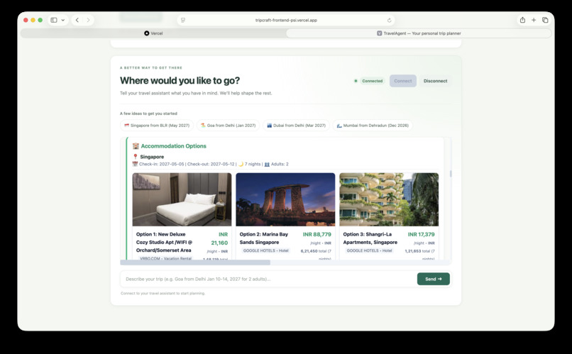
Task: Click the INR 17,379 price
Action: click(x=422, y=234)
